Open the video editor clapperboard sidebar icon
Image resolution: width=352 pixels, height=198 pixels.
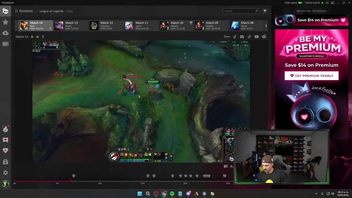pyautogui.click(x=5, y=44)
